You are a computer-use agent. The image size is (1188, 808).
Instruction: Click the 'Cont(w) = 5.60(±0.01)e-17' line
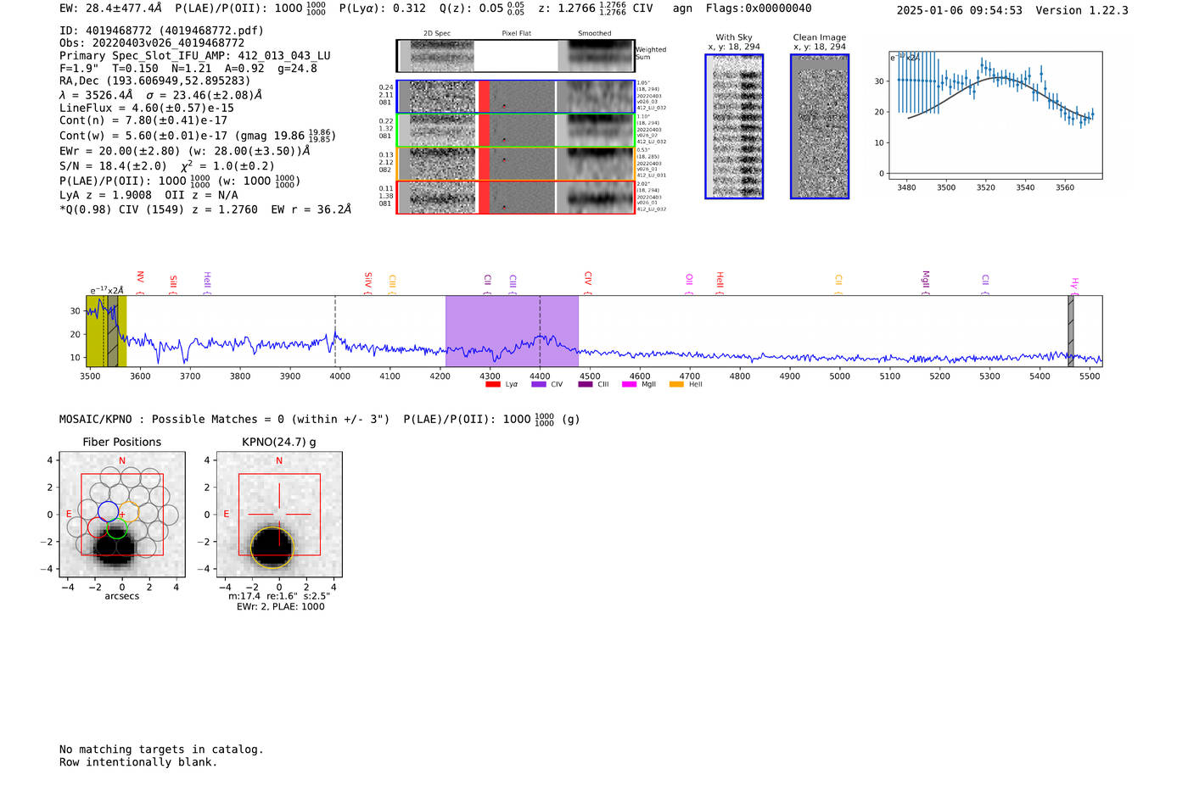point(198,135)
